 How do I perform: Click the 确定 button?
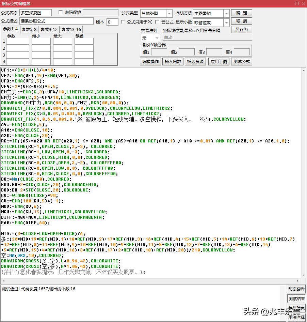pyautogui.click(x=242, y=13)
